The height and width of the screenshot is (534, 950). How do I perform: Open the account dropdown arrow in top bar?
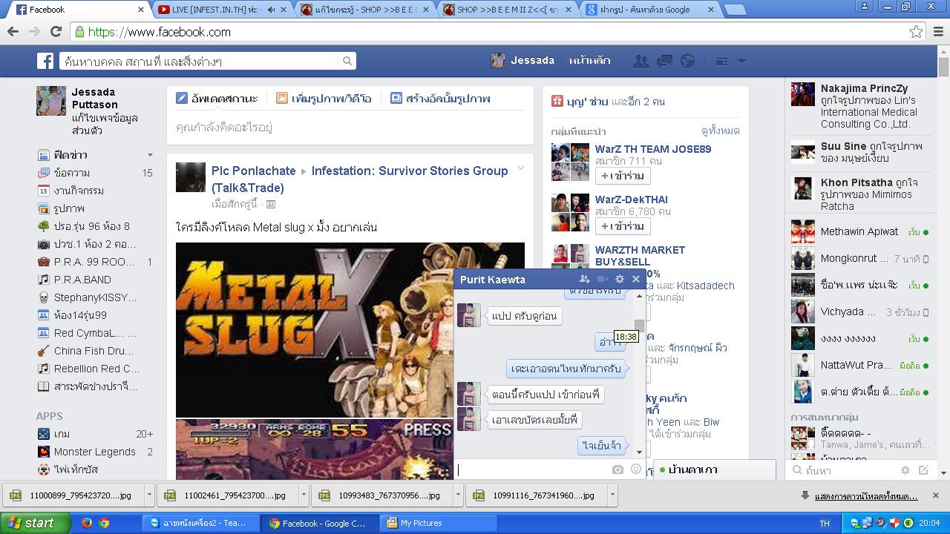741,61
